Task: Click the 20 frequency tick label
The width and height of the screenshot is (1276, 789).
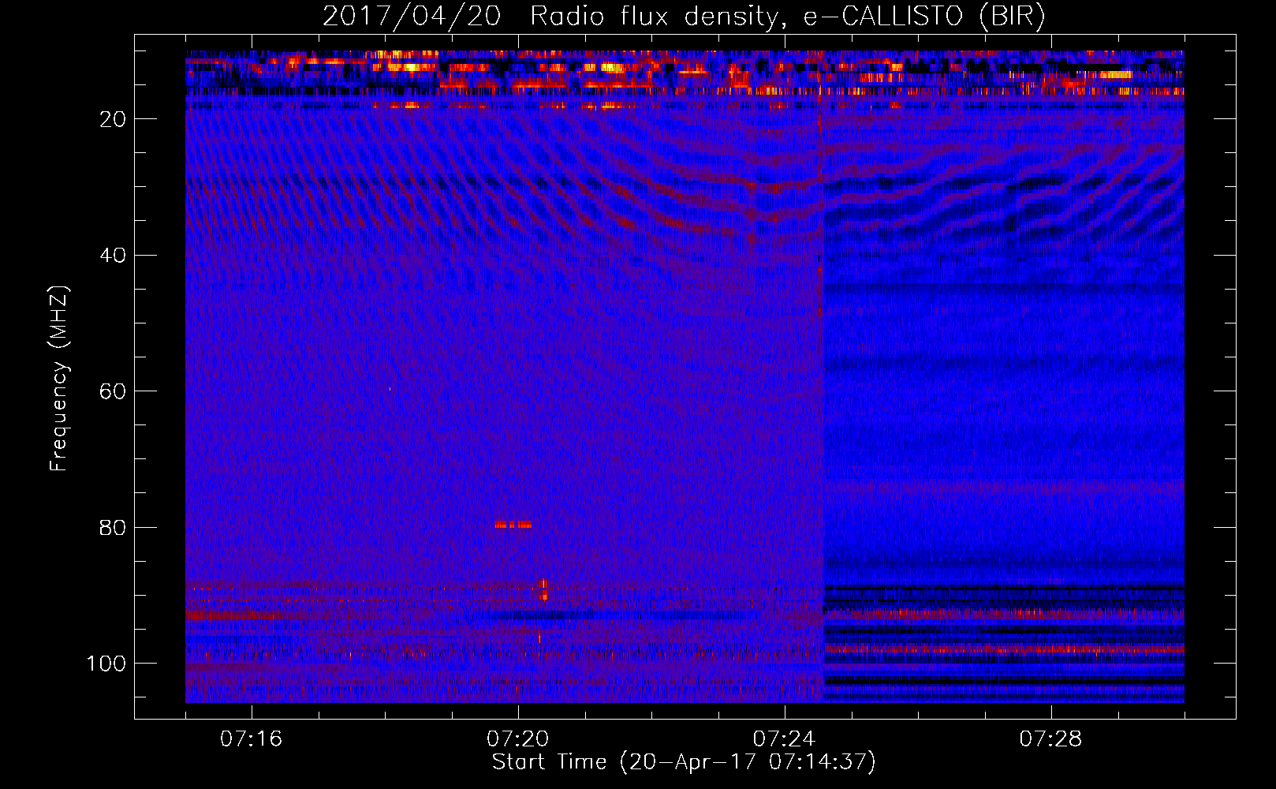Action: 113,119
